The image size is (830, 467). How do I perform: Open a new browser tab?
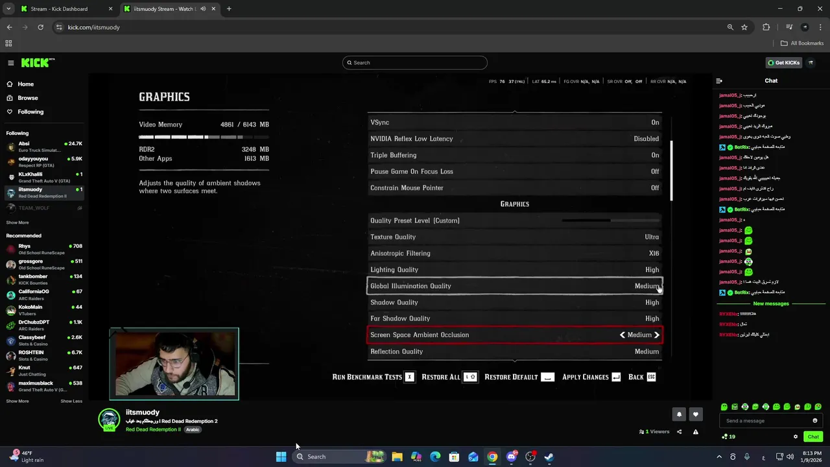point(229,9)
